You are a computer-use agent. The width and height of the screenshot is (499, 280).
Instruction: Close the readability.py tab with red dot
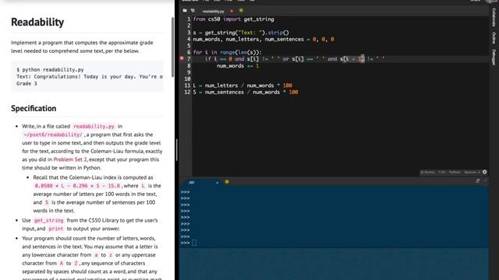point(232,11)
